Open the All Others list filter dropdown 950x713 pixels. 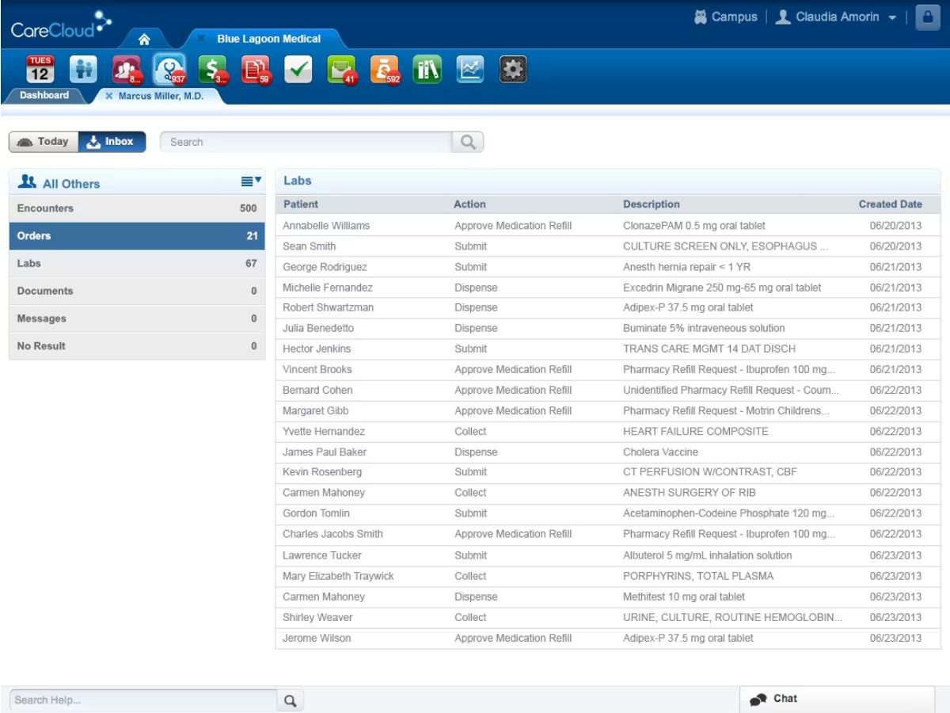pos(251,182)
